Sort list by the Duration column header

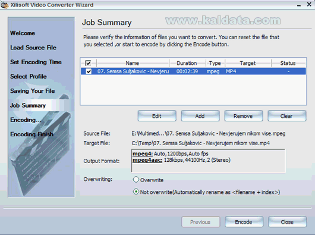click(187, 63)
